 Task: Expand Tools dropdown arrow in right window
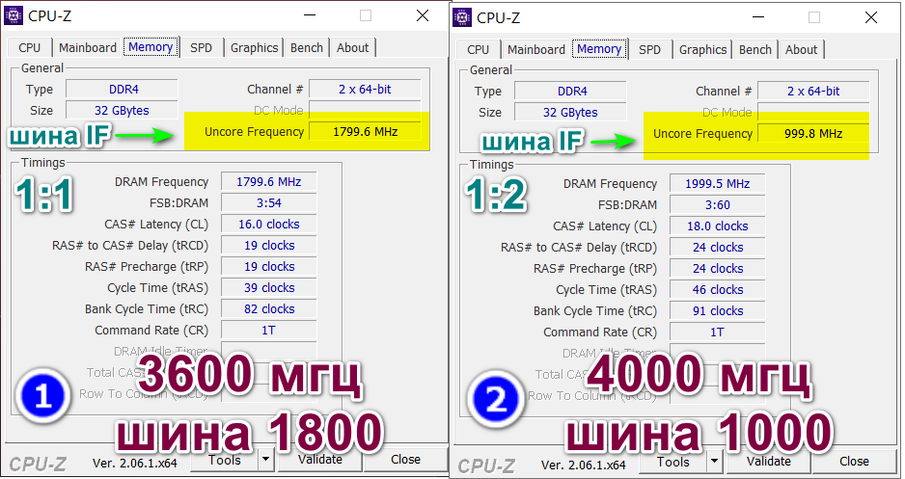pyautogui.click(x=715, y=462)
